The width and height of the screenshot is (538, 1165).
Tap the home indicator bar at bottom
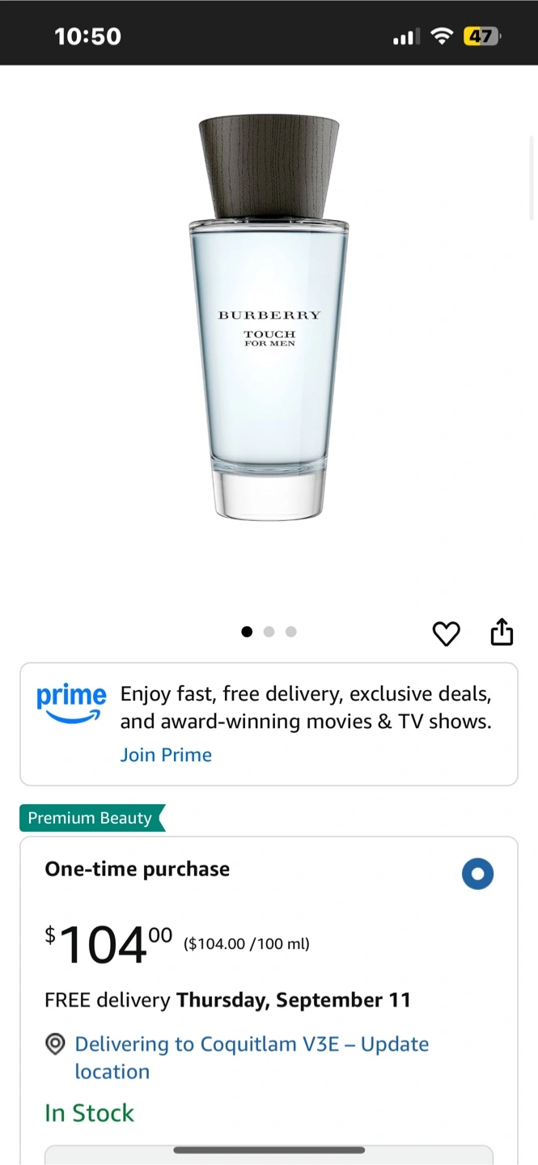coord(269,1150)
